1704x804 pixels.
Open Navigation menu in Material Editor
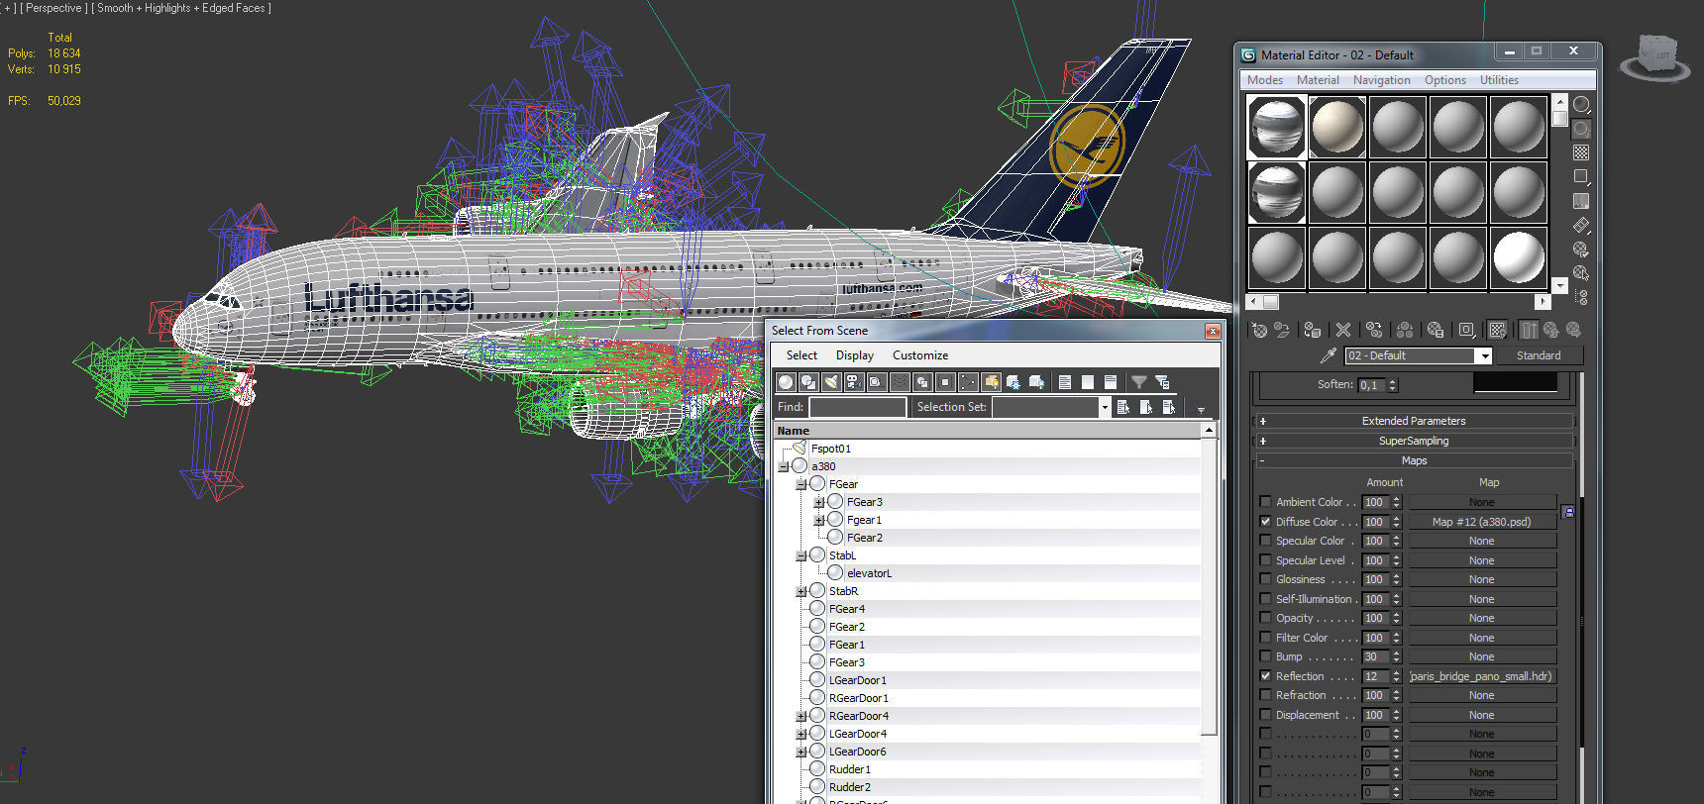[x=1381, y=80]
